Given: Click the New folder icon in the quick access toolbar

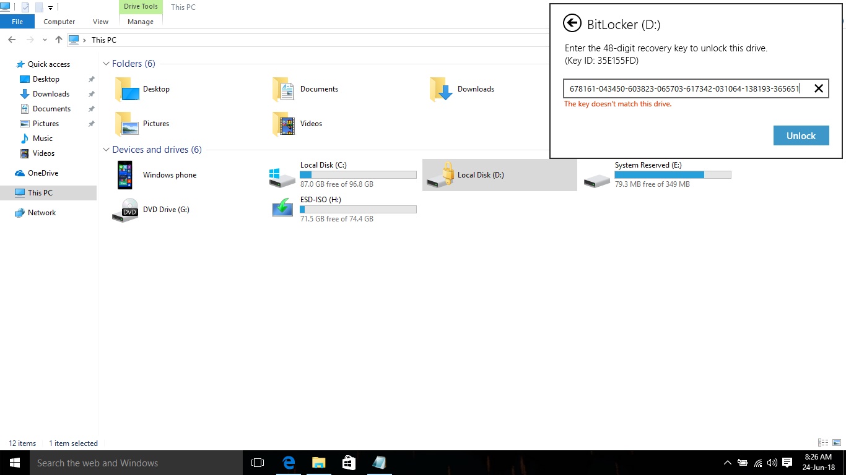Looking at the screenshot, I should (39, 7).
